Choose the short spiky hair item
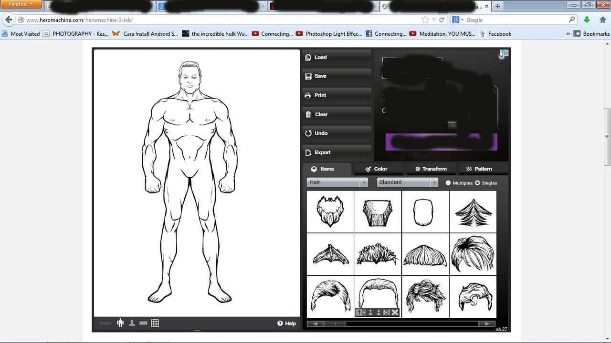 point(378,254)
